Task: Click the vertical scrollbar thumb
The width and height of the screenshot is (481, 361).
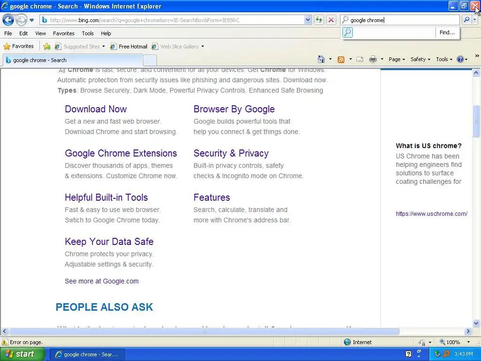Action: tap(476, 121)
